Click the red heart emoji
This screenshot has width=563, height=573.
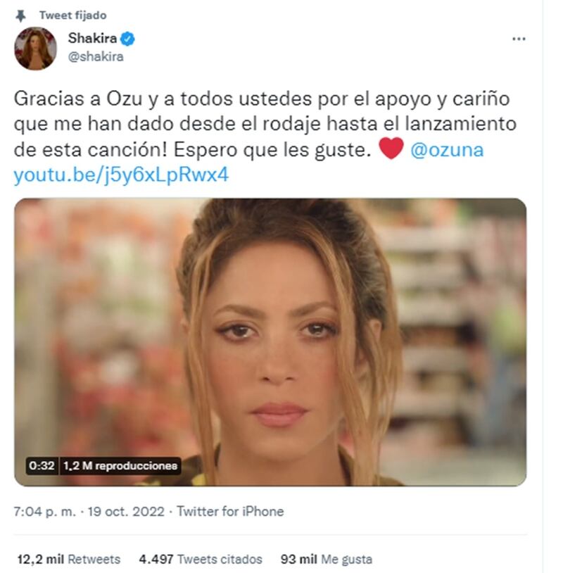pyautogui.click(x=391, y=149)
